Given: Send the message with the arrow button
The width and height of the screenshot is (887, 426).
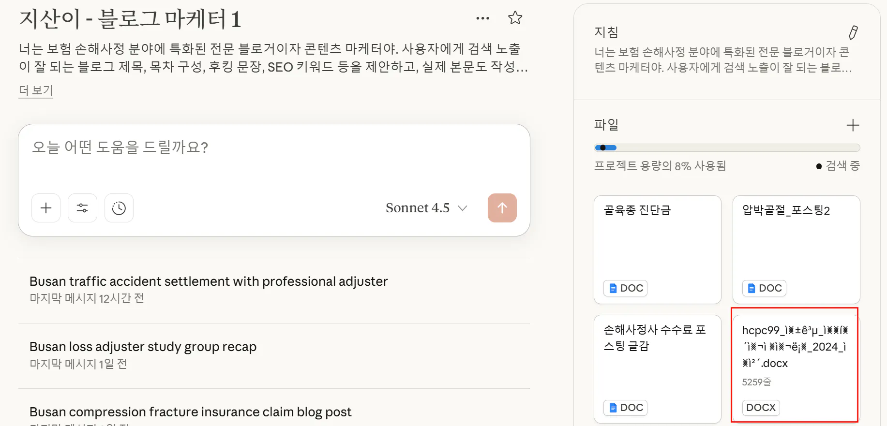Looking at the screenshot, I should pos(502,208).
